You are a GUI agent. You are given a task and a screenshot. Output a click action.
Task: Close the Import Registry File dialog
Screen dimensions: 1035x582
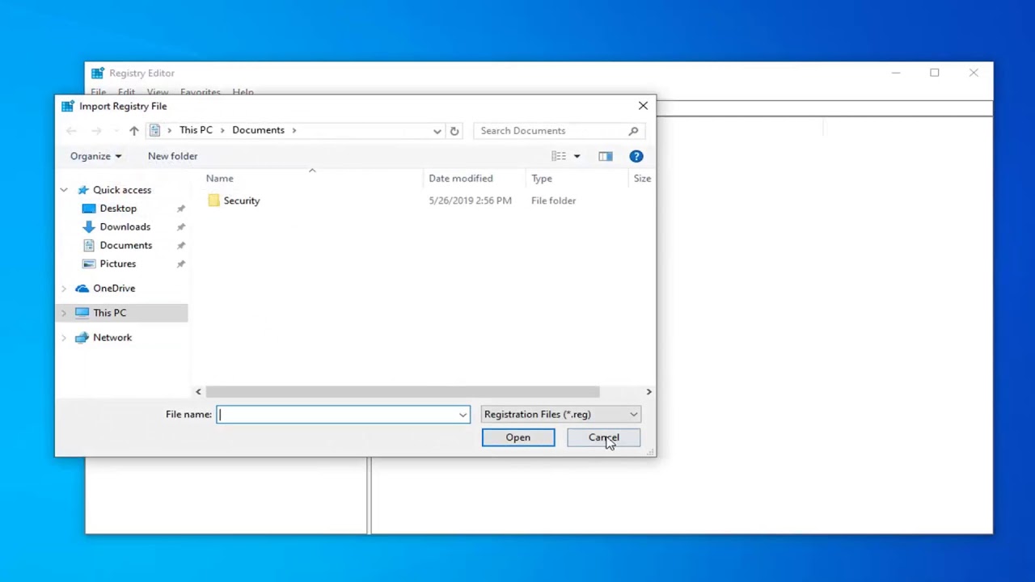point(643,106)
